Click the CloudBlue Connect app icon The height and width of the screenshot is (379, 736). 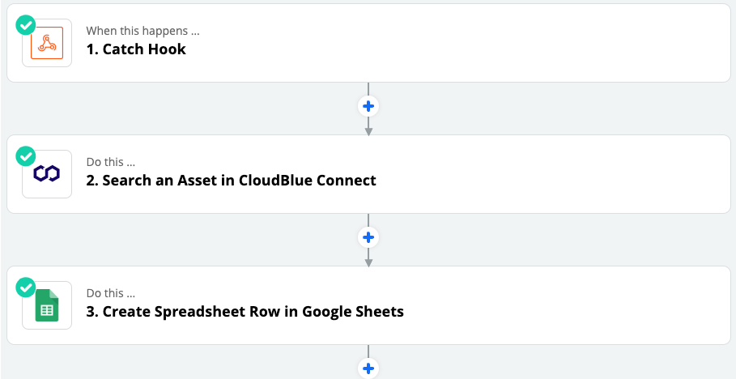(47, 174)
